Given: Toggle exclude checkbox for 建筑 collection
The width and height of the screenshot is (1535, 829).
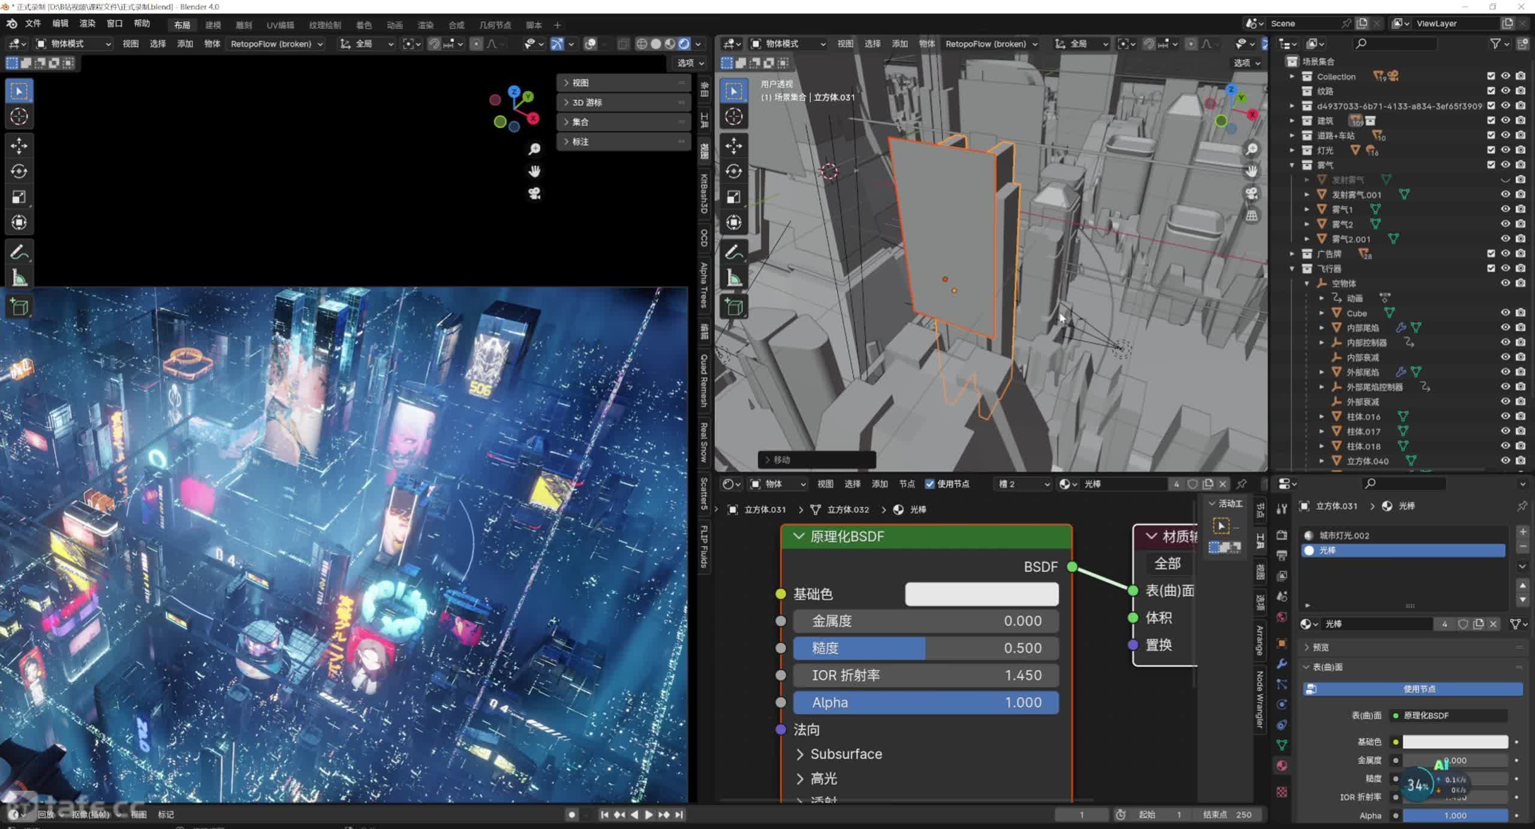Looking at the screenshot, I should 1491,120.
